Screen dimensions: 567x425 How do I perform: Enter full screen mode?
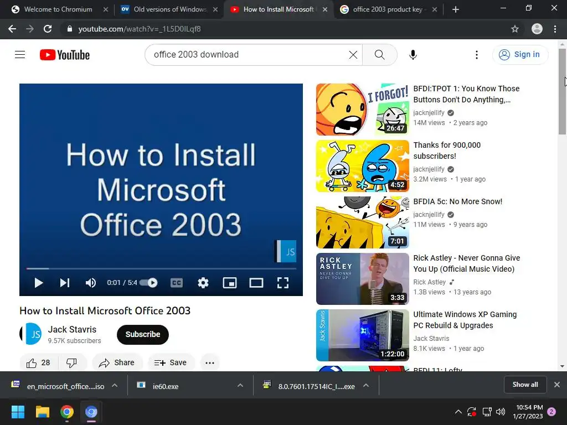pos(283,283)
